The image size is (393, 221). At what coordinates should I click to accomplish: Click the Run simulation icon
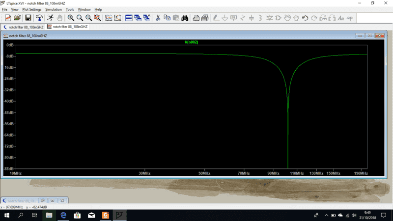click(50, 18)
